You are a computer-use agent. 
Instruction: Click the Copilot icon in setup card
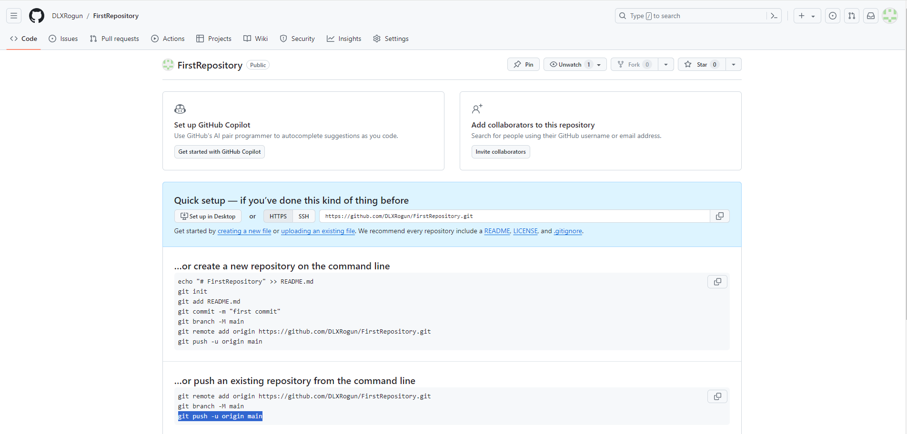pos(180,109)
